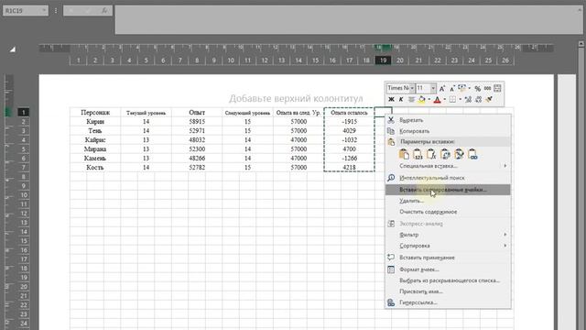
Task: Expand the Специальная вставка submenu arrow
Action: (505, 166)
